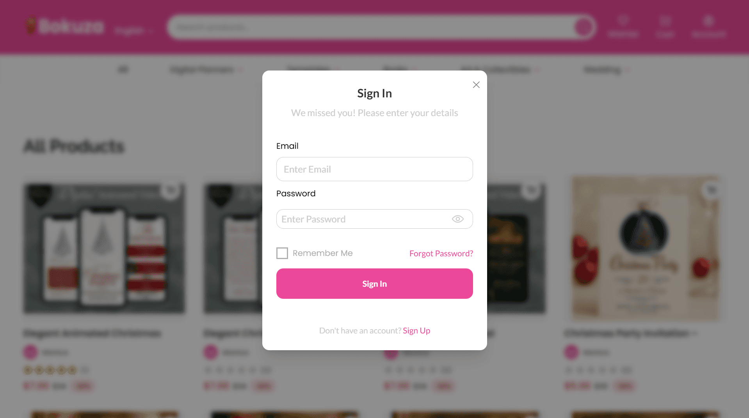The width and height of the screenshot is (749, 418).
Task: Show password using the eye icon
Action: [x=457, y=219]
